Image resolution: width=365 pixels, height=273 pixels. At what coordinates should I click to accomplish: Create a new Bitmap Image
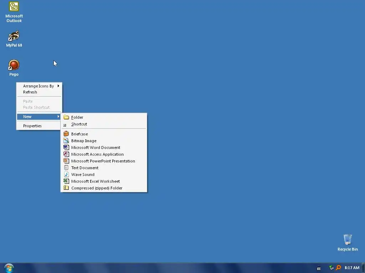[104, 141]
